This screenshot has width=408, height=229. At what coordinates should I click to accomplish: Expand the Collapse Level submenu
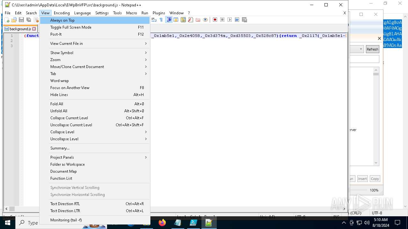point(95,132)
